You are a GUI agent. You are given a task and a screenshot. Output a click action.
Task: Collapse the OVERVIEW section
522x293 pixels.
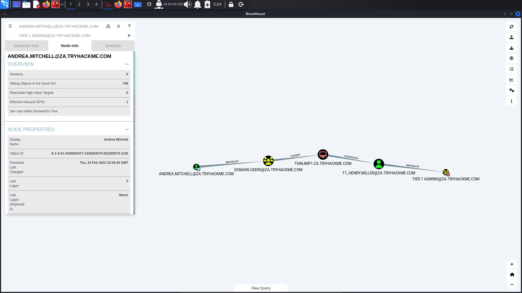127,64
